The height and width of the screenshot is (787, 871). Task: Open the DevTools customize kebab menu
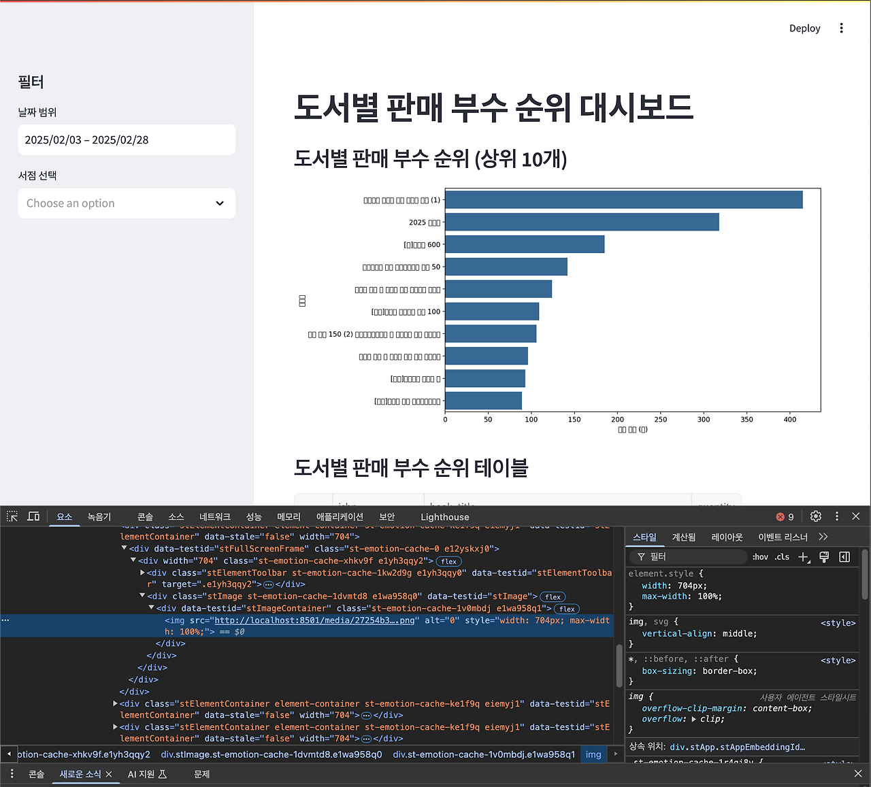(x=837, y=516)
